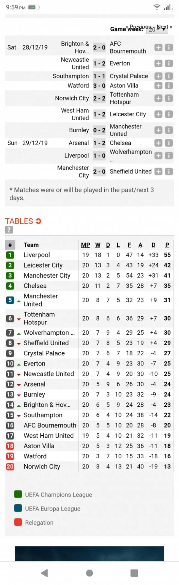
Task: Click the Tables help question mark icon
Action: pyautogui.click(x=9, y=229)
